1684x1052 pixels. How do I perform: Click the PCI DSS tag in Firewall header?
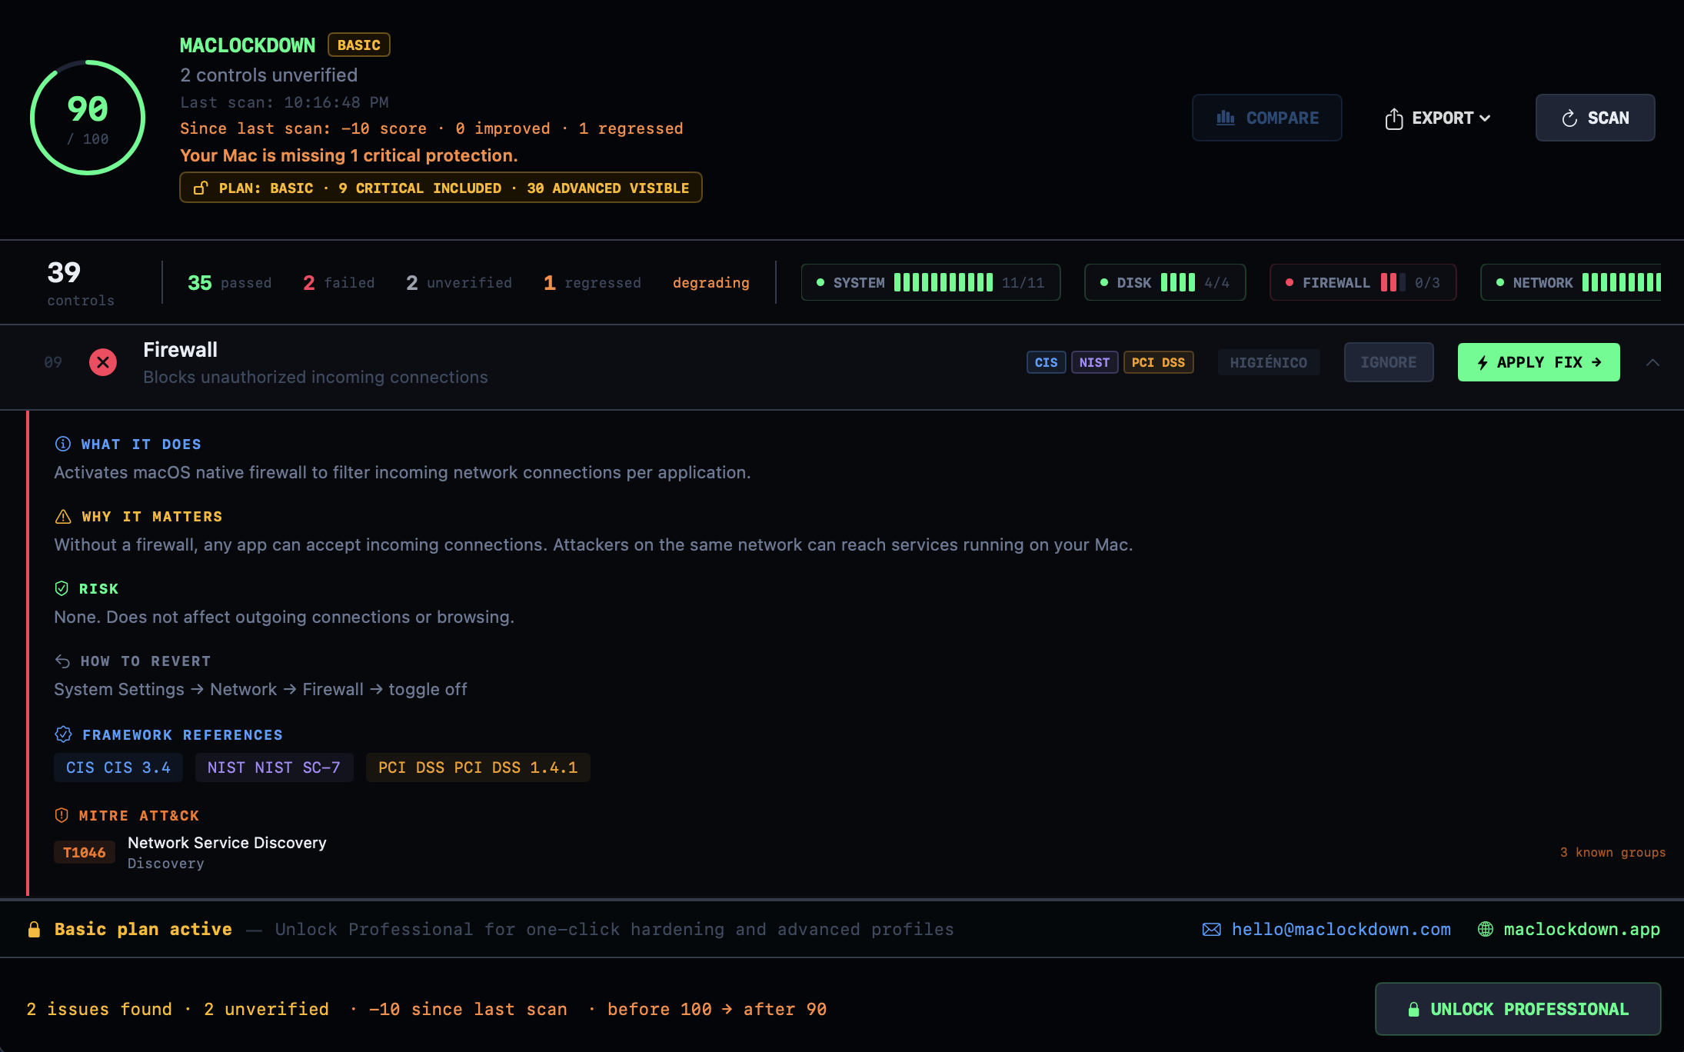point(1158,362)
